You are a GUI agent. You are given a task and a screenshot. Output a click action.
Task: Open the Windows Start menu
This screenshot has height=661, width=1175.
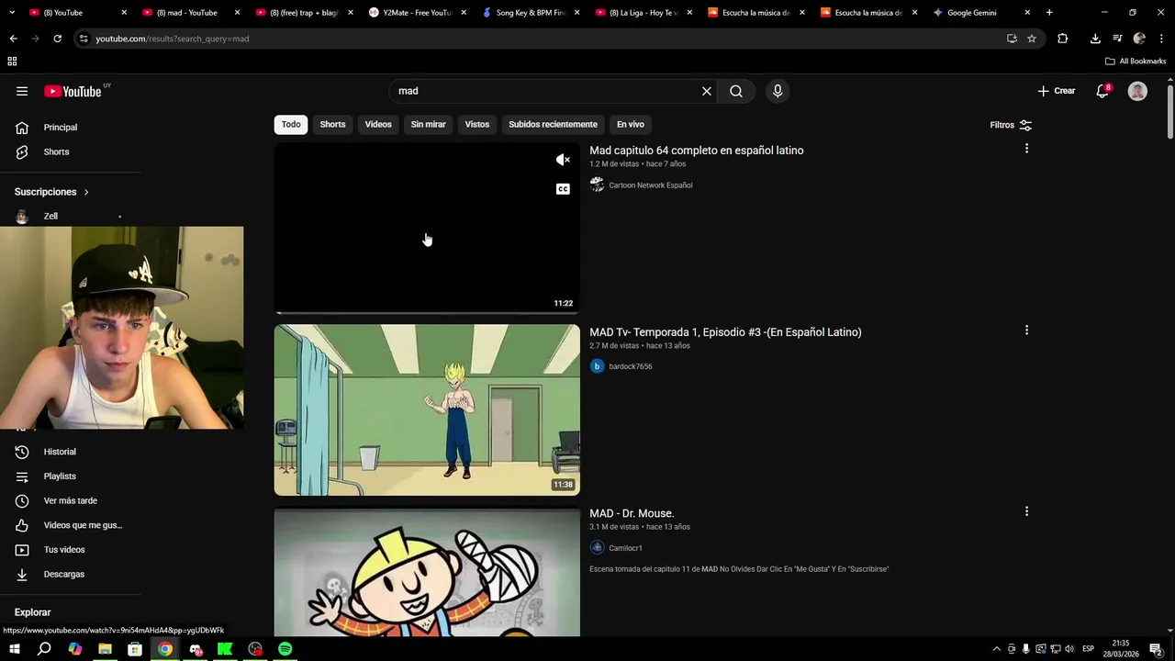tap(14, 649)
